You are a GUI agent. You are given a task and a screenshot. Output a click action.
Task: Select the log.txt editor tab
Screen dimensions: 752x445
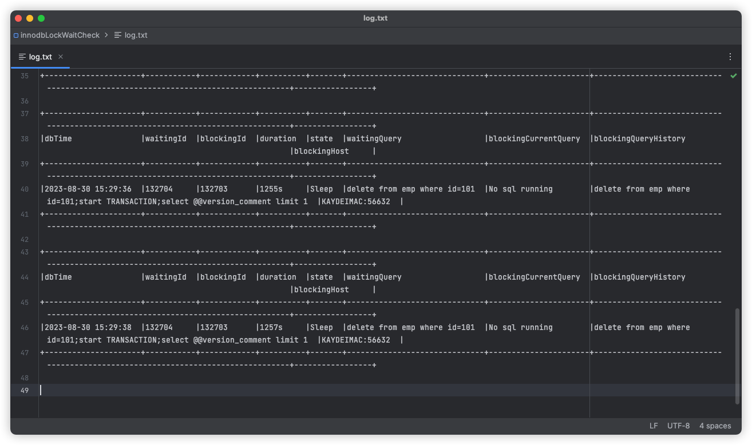41,57
